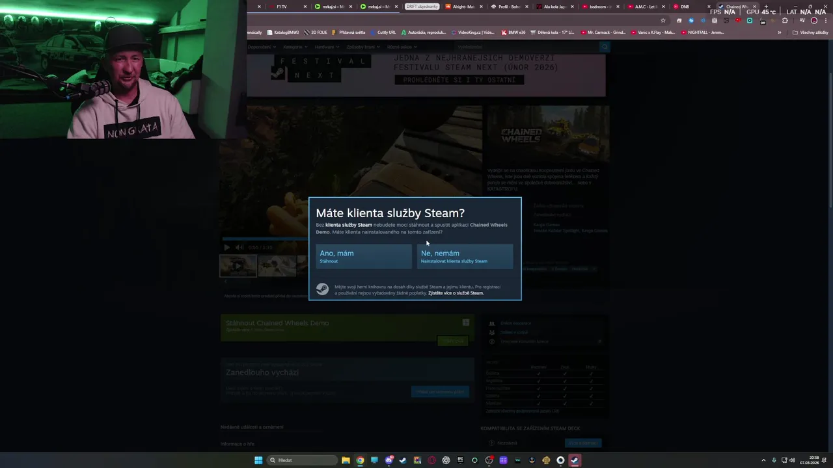This screenshot has width=833, height=468.
Task: Expand the bookmarks overflow chevron
Action: pyautogui.click(x=779, y=32)
